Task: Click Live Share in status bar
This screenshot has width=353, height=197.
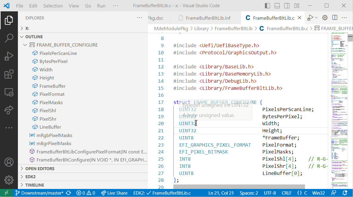Action: coord(114,193)
